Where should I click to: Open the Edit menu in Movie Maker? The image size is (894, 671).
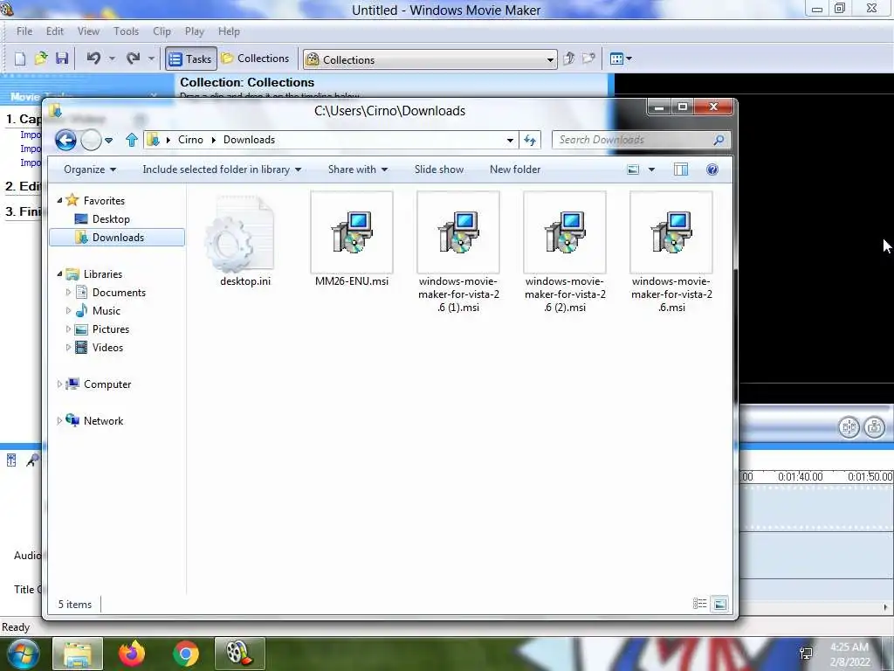point(55,31)
